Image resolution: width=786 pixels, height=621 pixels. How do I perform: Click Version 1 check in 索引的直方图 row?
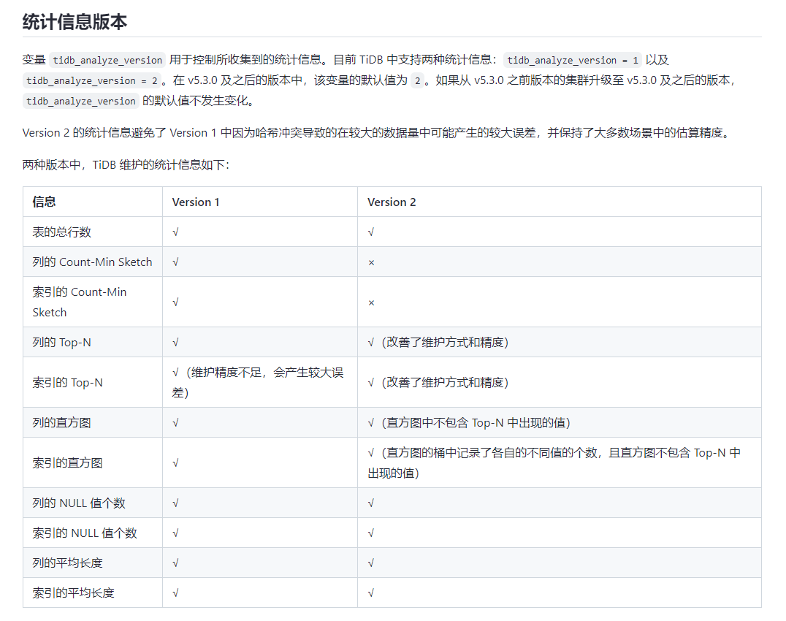(175, 462)
